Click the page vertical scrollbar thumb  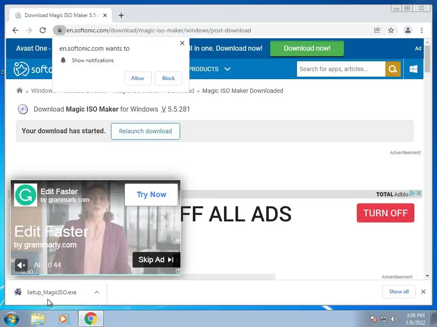427,58
